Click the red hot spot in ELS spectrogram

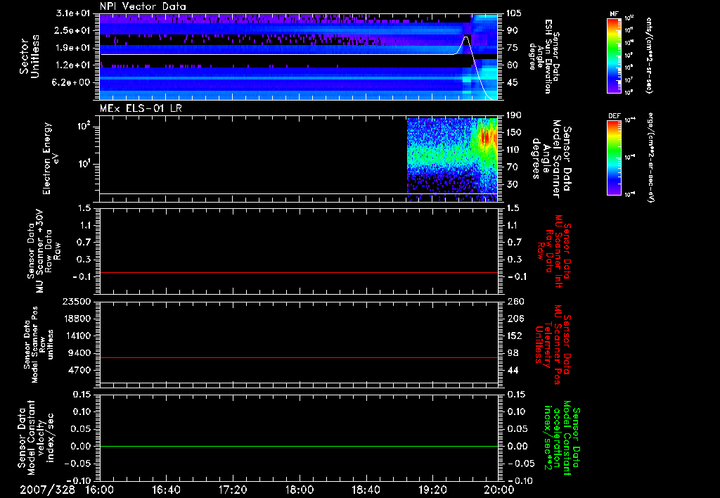(486, 136)
